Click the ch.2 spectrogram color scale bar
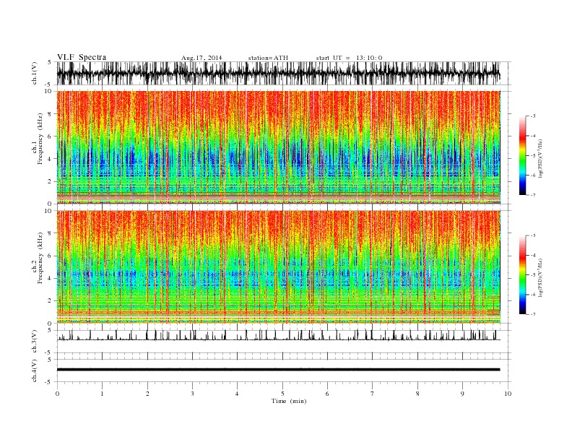This screenshot has height=442, width=572. tap(522, 275)
